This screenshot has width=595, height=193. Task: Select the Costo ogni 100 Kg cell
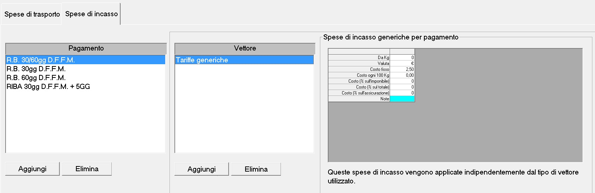point(402,75)
